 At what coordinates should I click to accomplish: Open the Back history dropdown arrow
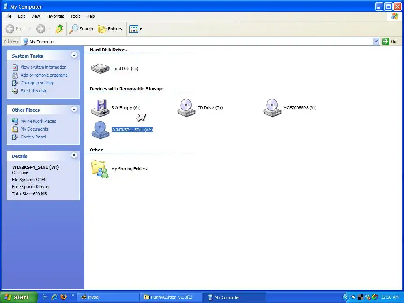(x=30, y=29)
